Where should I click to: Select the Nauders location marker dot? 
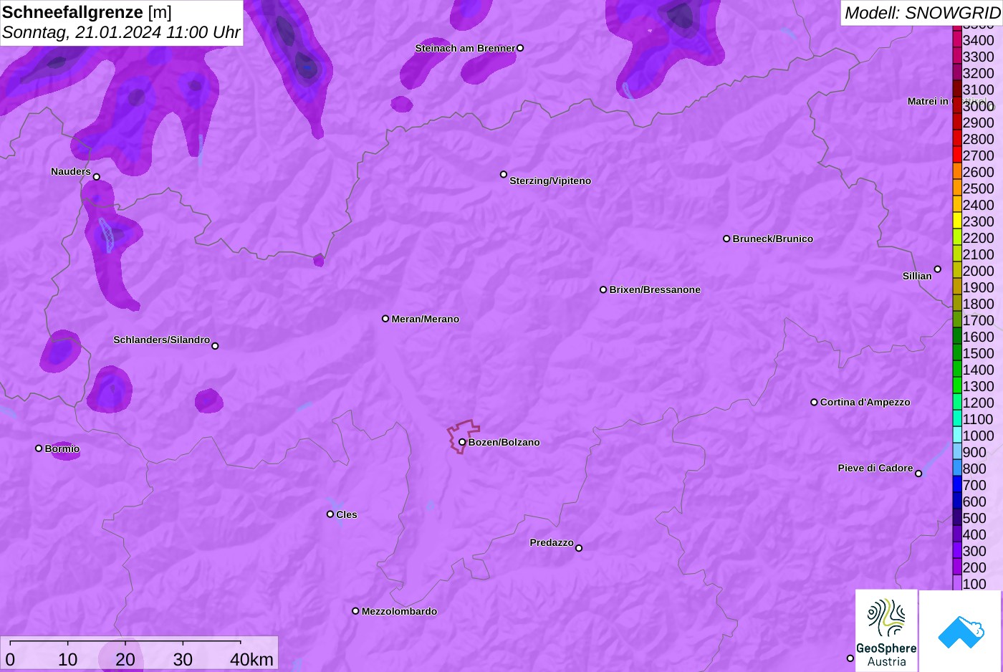(x=96, y=177)
